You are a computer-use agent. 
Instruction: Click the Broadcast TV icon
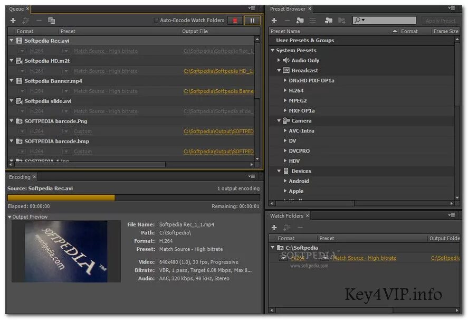point(286,70)
